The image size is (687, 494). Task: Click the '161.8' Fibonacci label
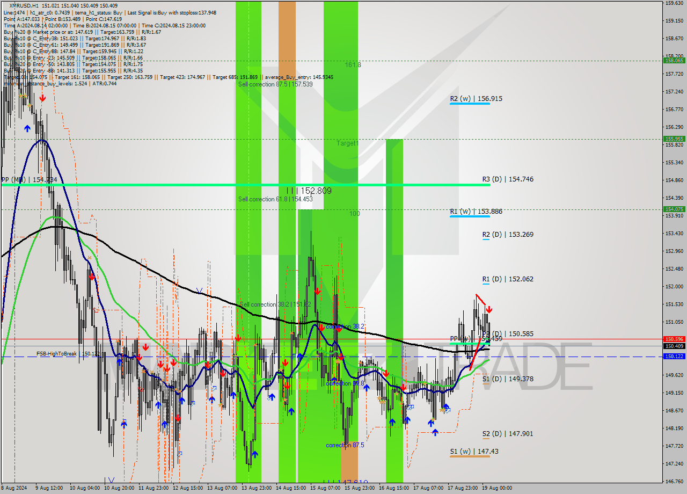point(353,65)
